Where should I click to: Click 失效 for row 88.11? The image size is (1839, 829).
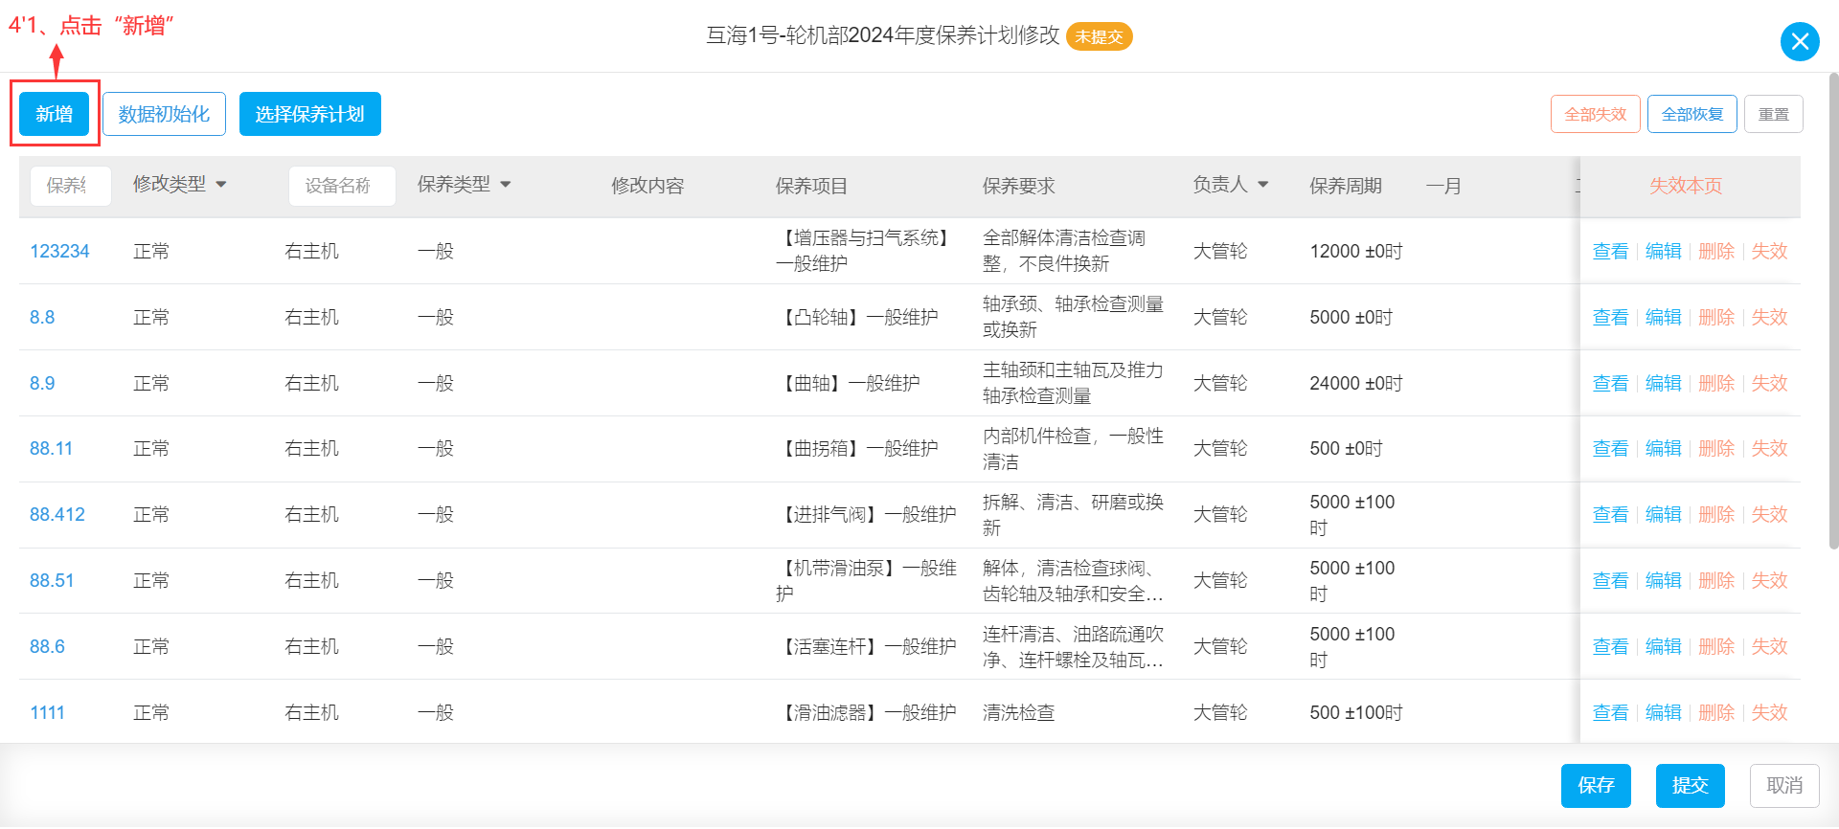pos(1770,448)
